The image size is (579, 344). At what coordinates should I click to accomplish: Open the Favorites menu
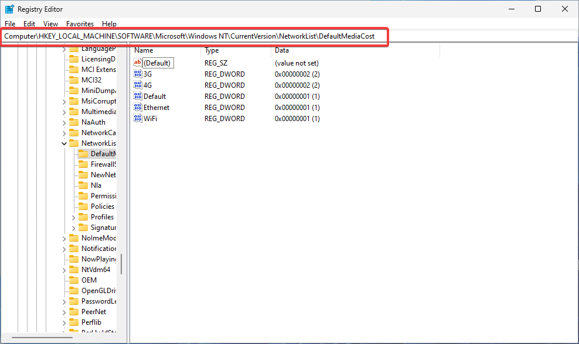coord(80,23)
